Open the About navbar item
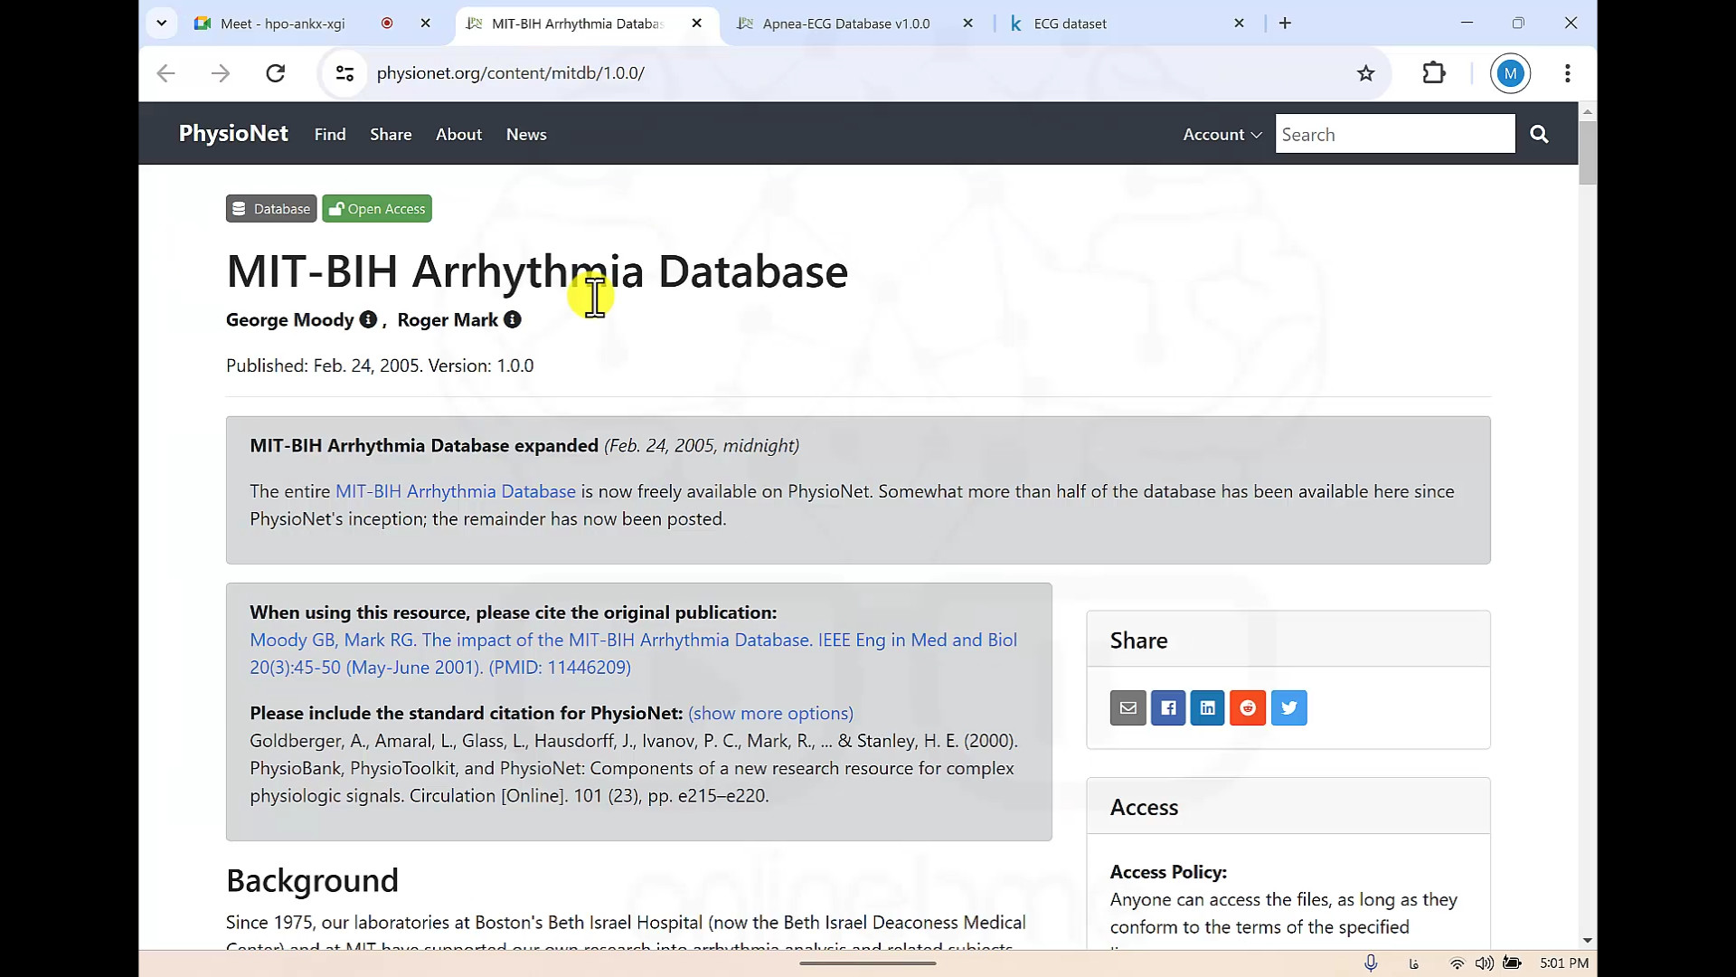This screenshot has width=1736, height=977. click(458, 134)
